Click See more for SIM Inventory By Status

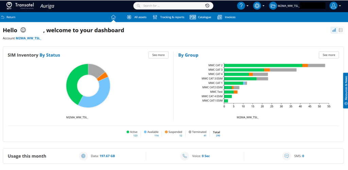[x=158, y=55]
